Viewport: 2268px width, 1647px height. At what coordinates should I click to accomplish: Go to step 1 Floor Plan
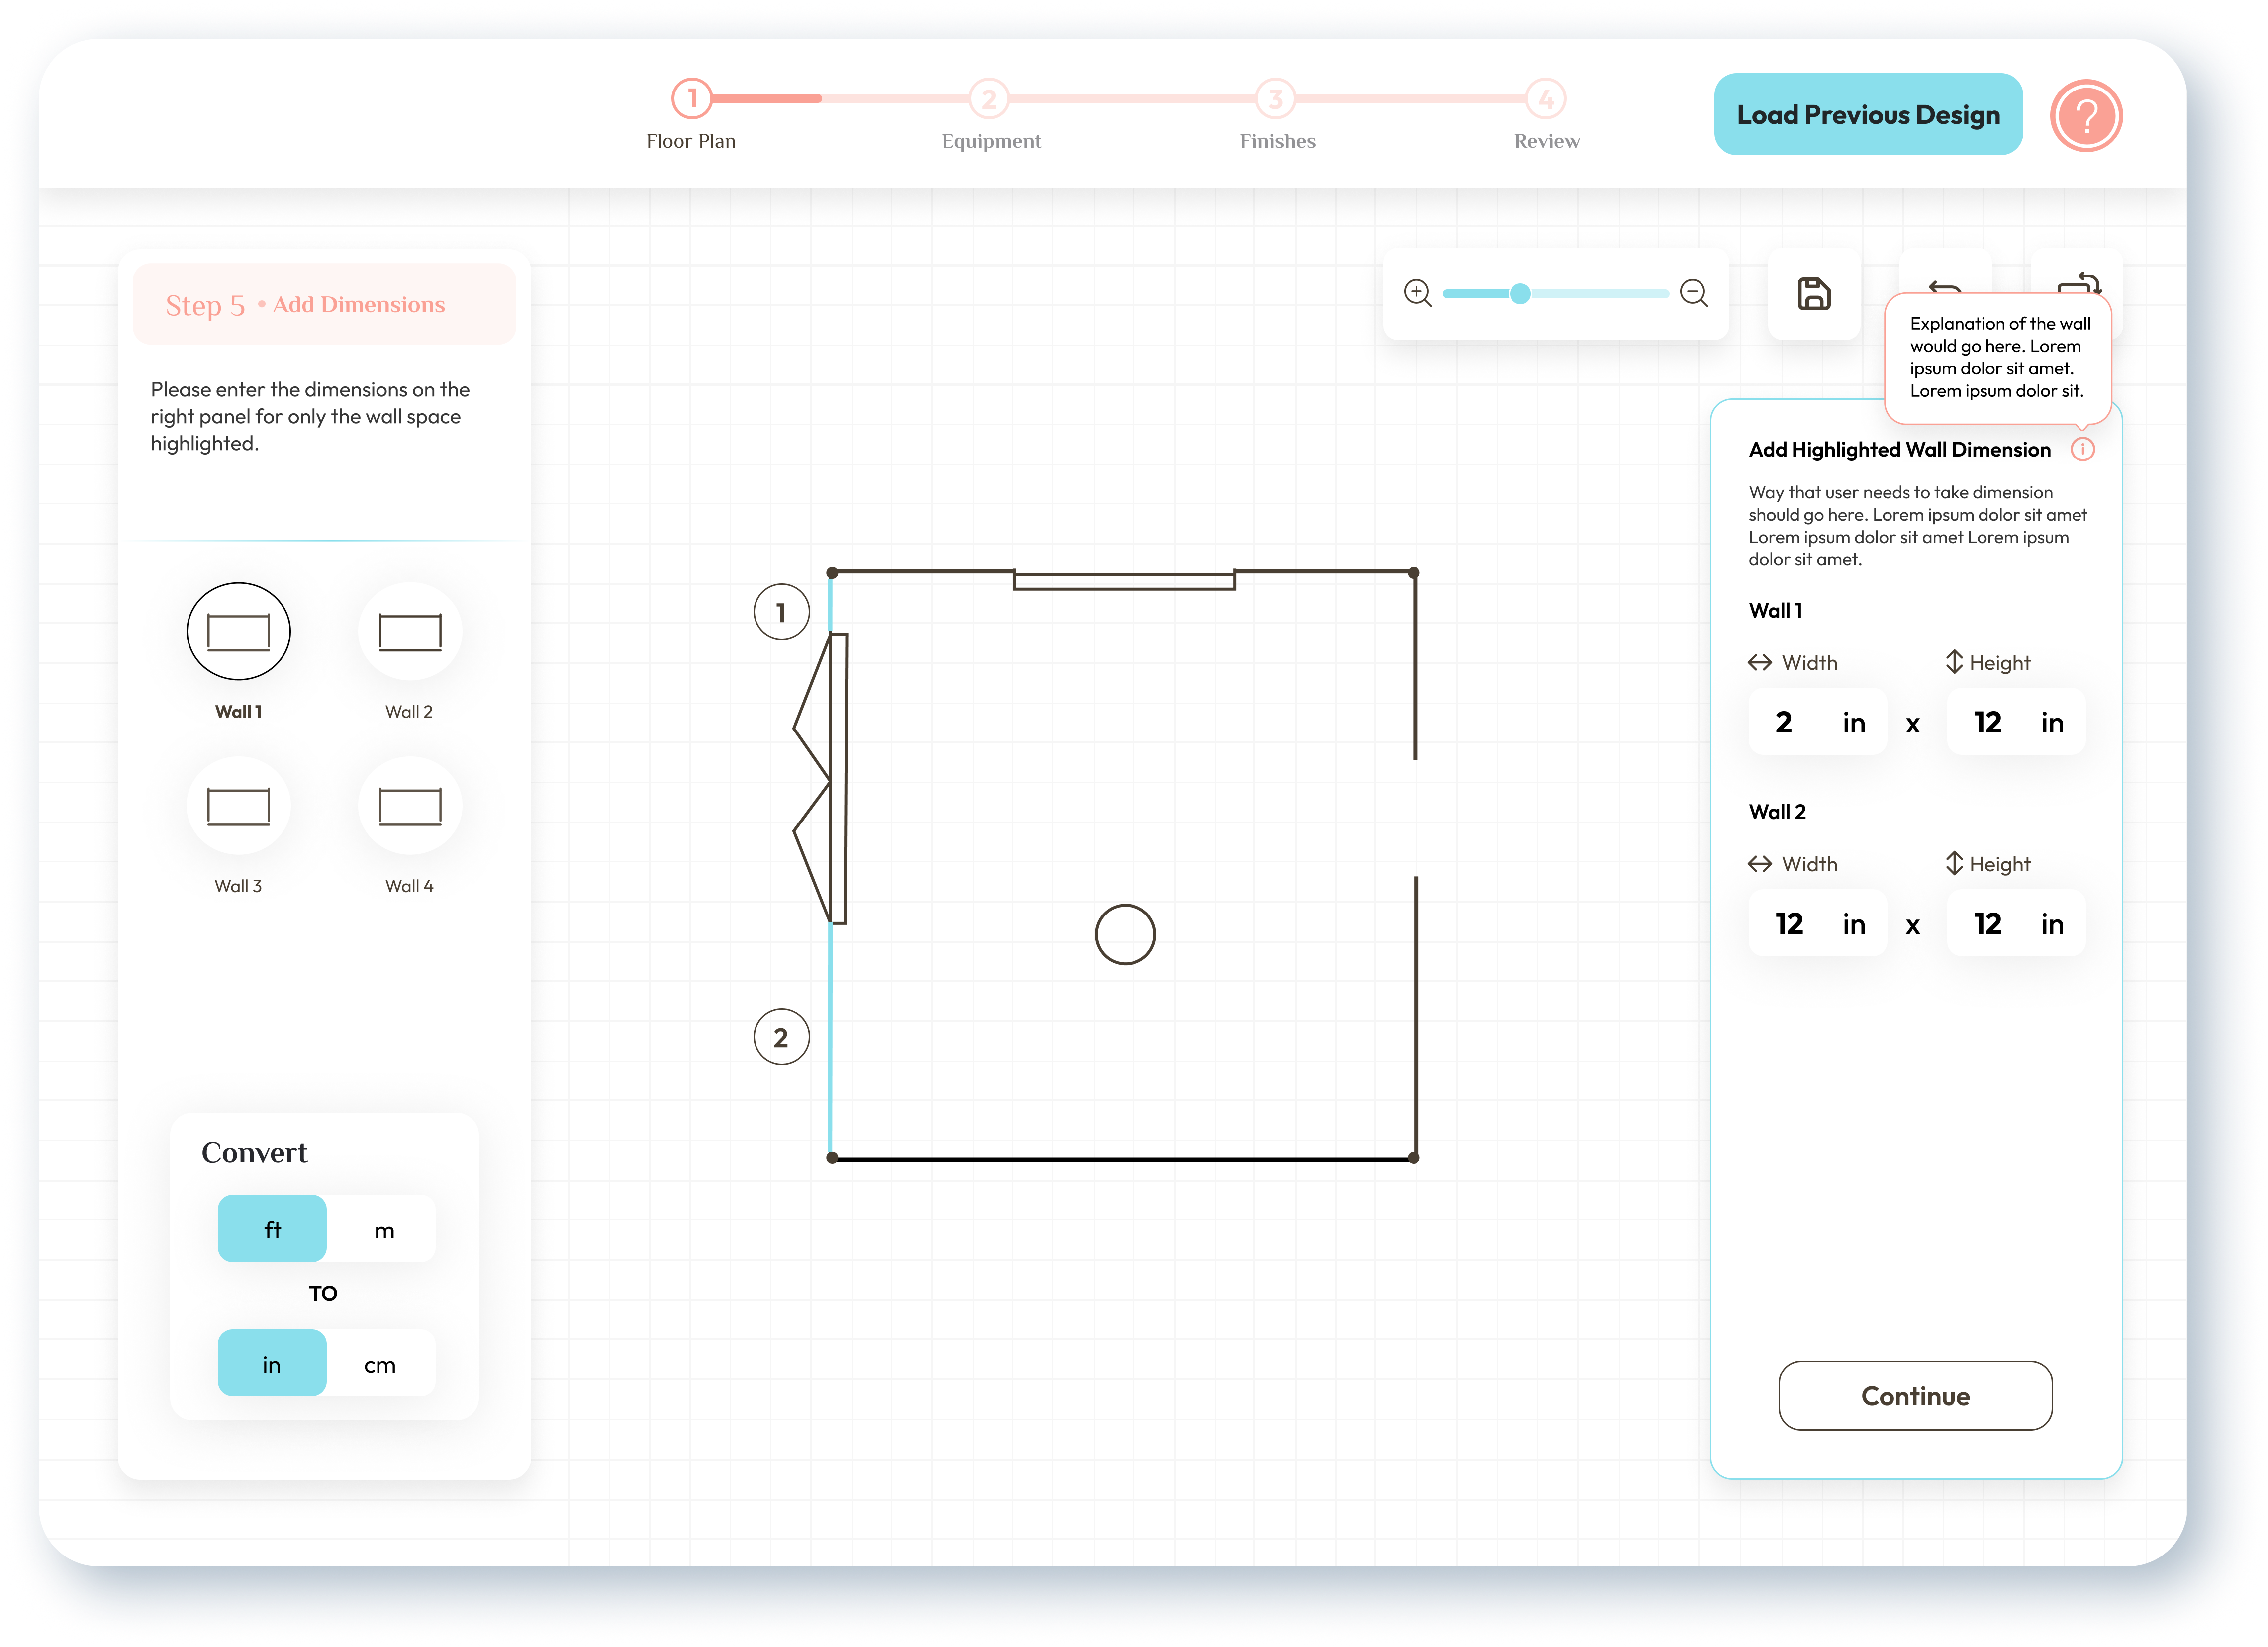click(x=691, y=99)
